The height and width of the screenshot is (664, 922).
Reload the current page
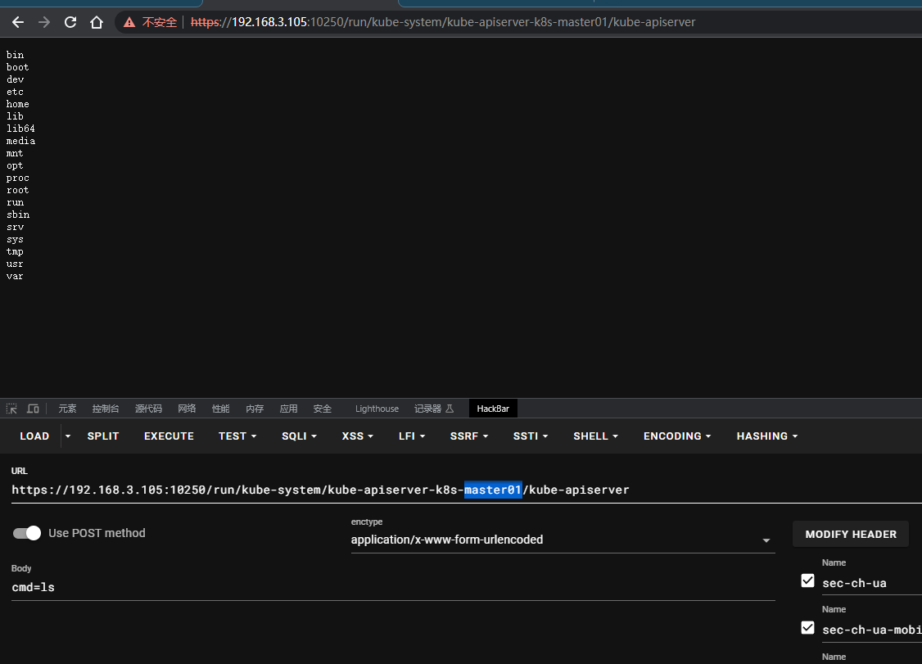point(70,22)
